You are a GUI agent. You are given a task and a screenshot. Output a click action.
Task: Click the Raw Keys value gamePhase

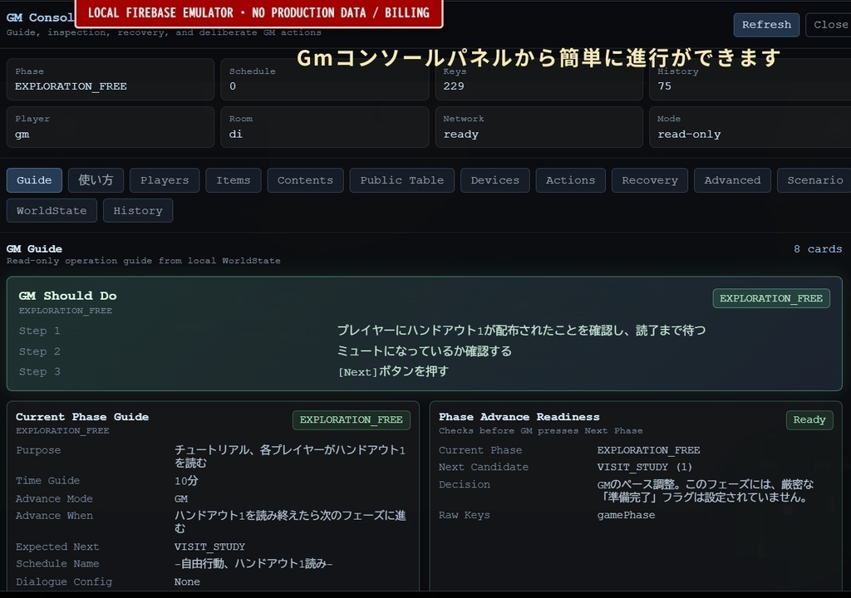[626, 515]
